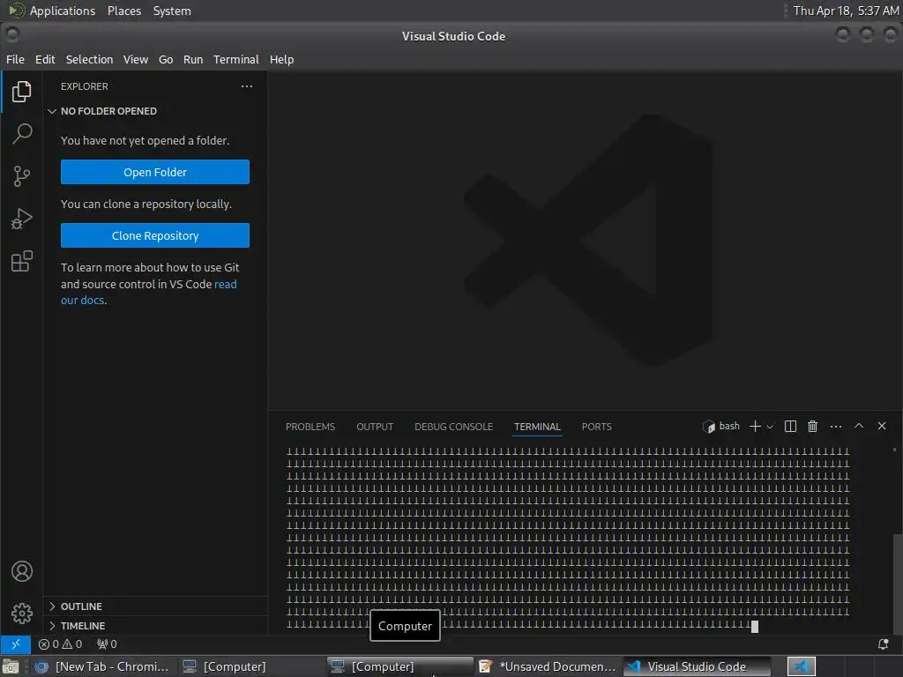Viewport: 903px width, 677px height.
Task: Open the Places menu in top panel
Action: [124, 11]
